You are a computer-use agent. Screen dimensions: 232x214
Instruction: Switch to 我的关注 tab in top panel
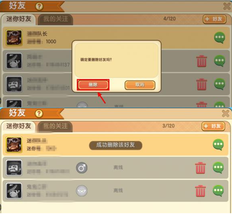coord(55,19)
